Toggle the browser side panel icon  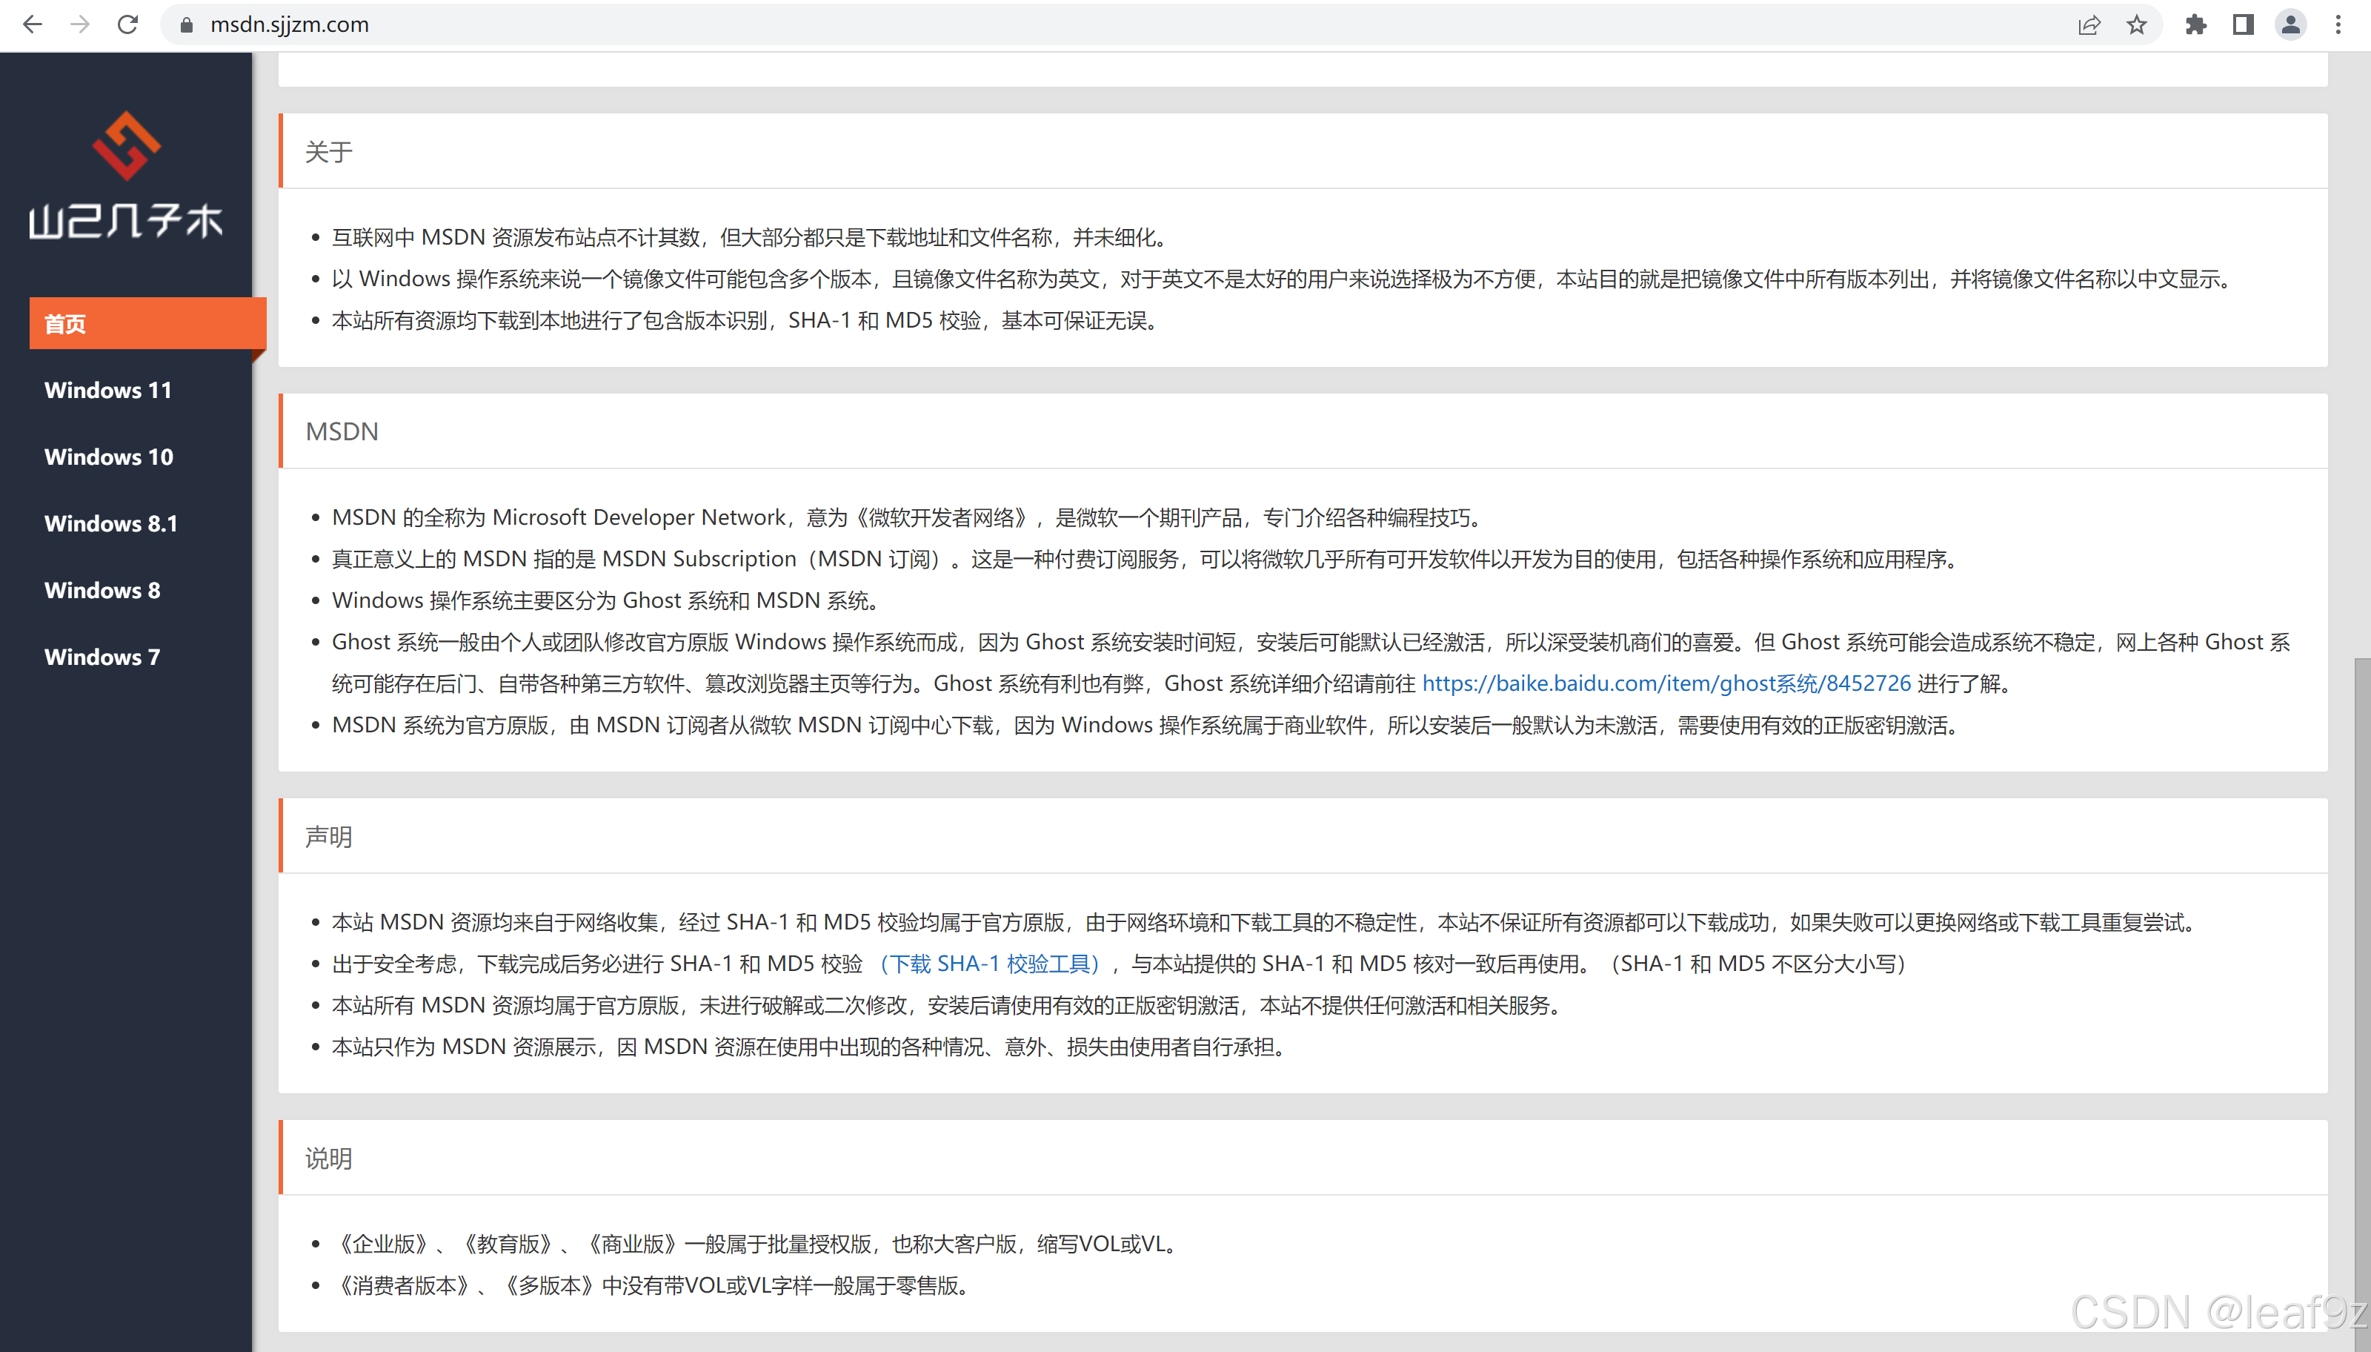pyautogui.click(x=2243, y=25)
